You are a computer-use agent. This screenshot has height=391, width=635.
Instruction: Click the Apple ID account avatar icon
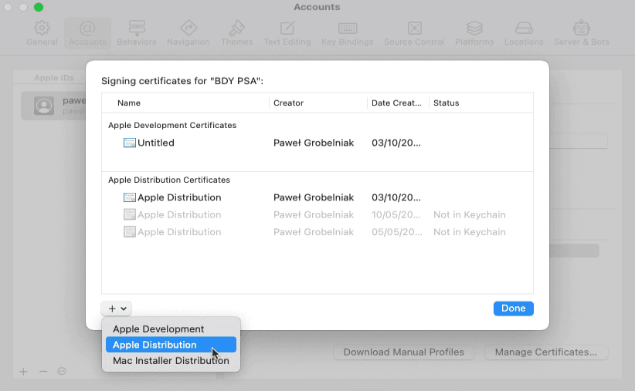[x=44, y=106]
